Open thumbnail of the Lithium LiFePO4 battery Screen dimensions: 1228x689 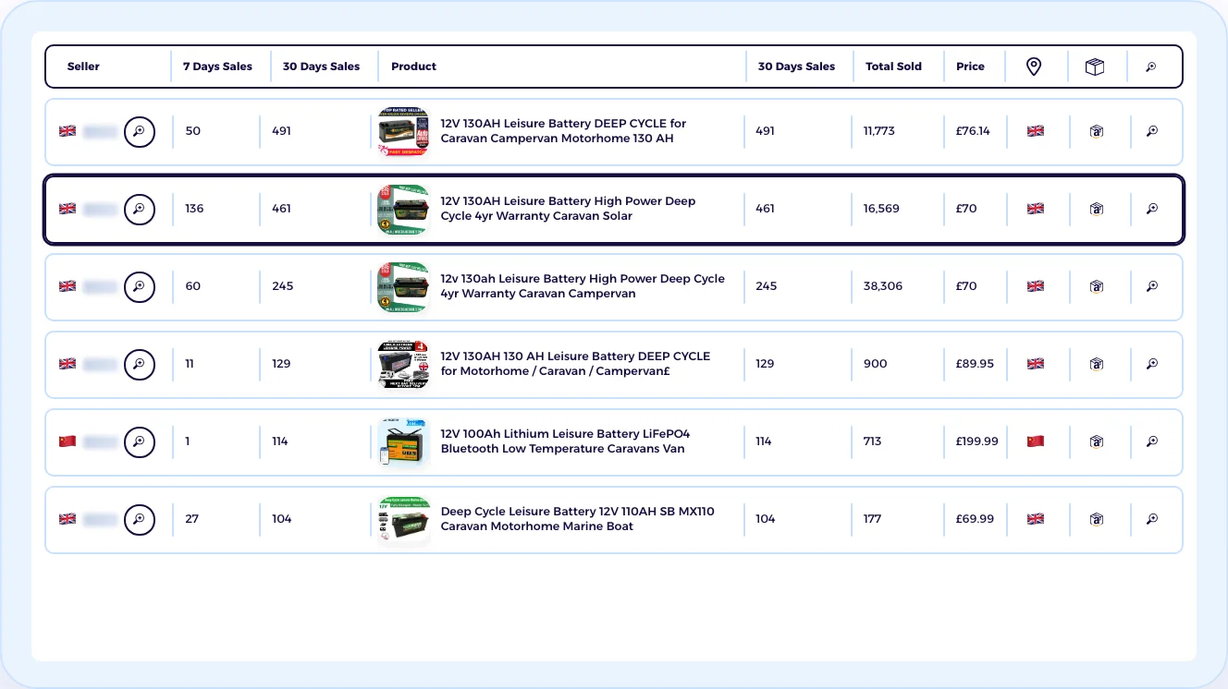click(404, 441)
